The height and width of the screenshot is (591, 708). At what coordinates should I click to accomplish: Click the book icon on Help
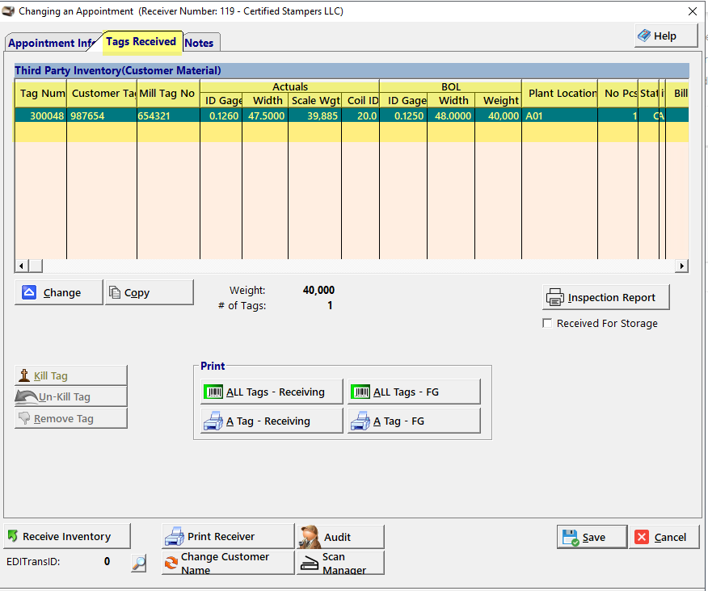pos(644,36)
